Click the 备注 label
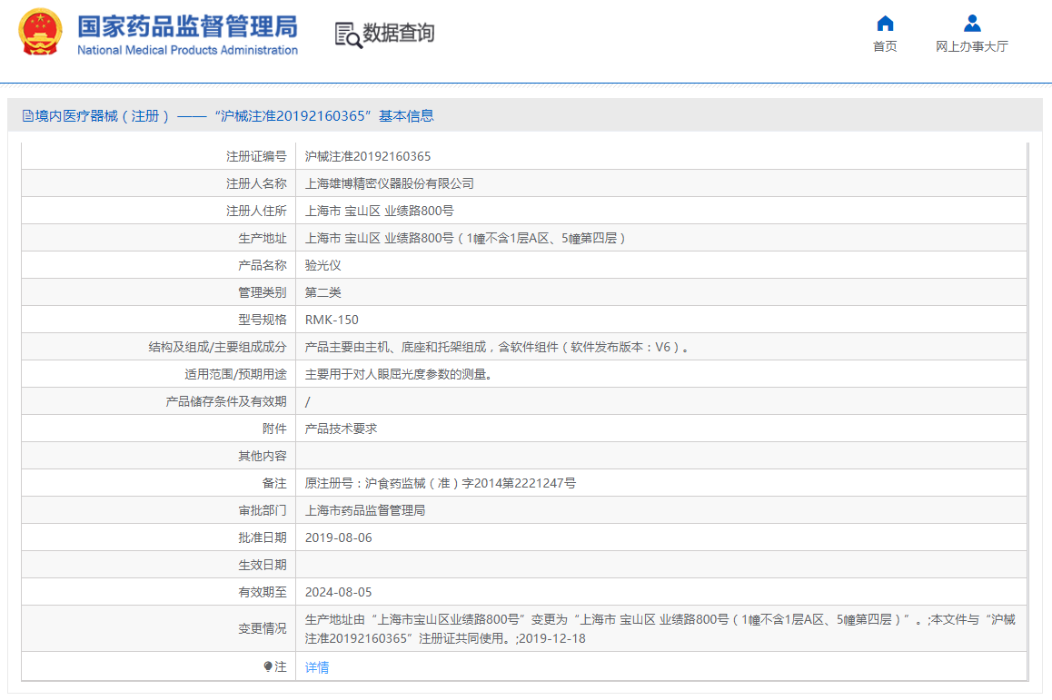The image size is (1052, 700). pyautogui.click(x=274, y=483)
